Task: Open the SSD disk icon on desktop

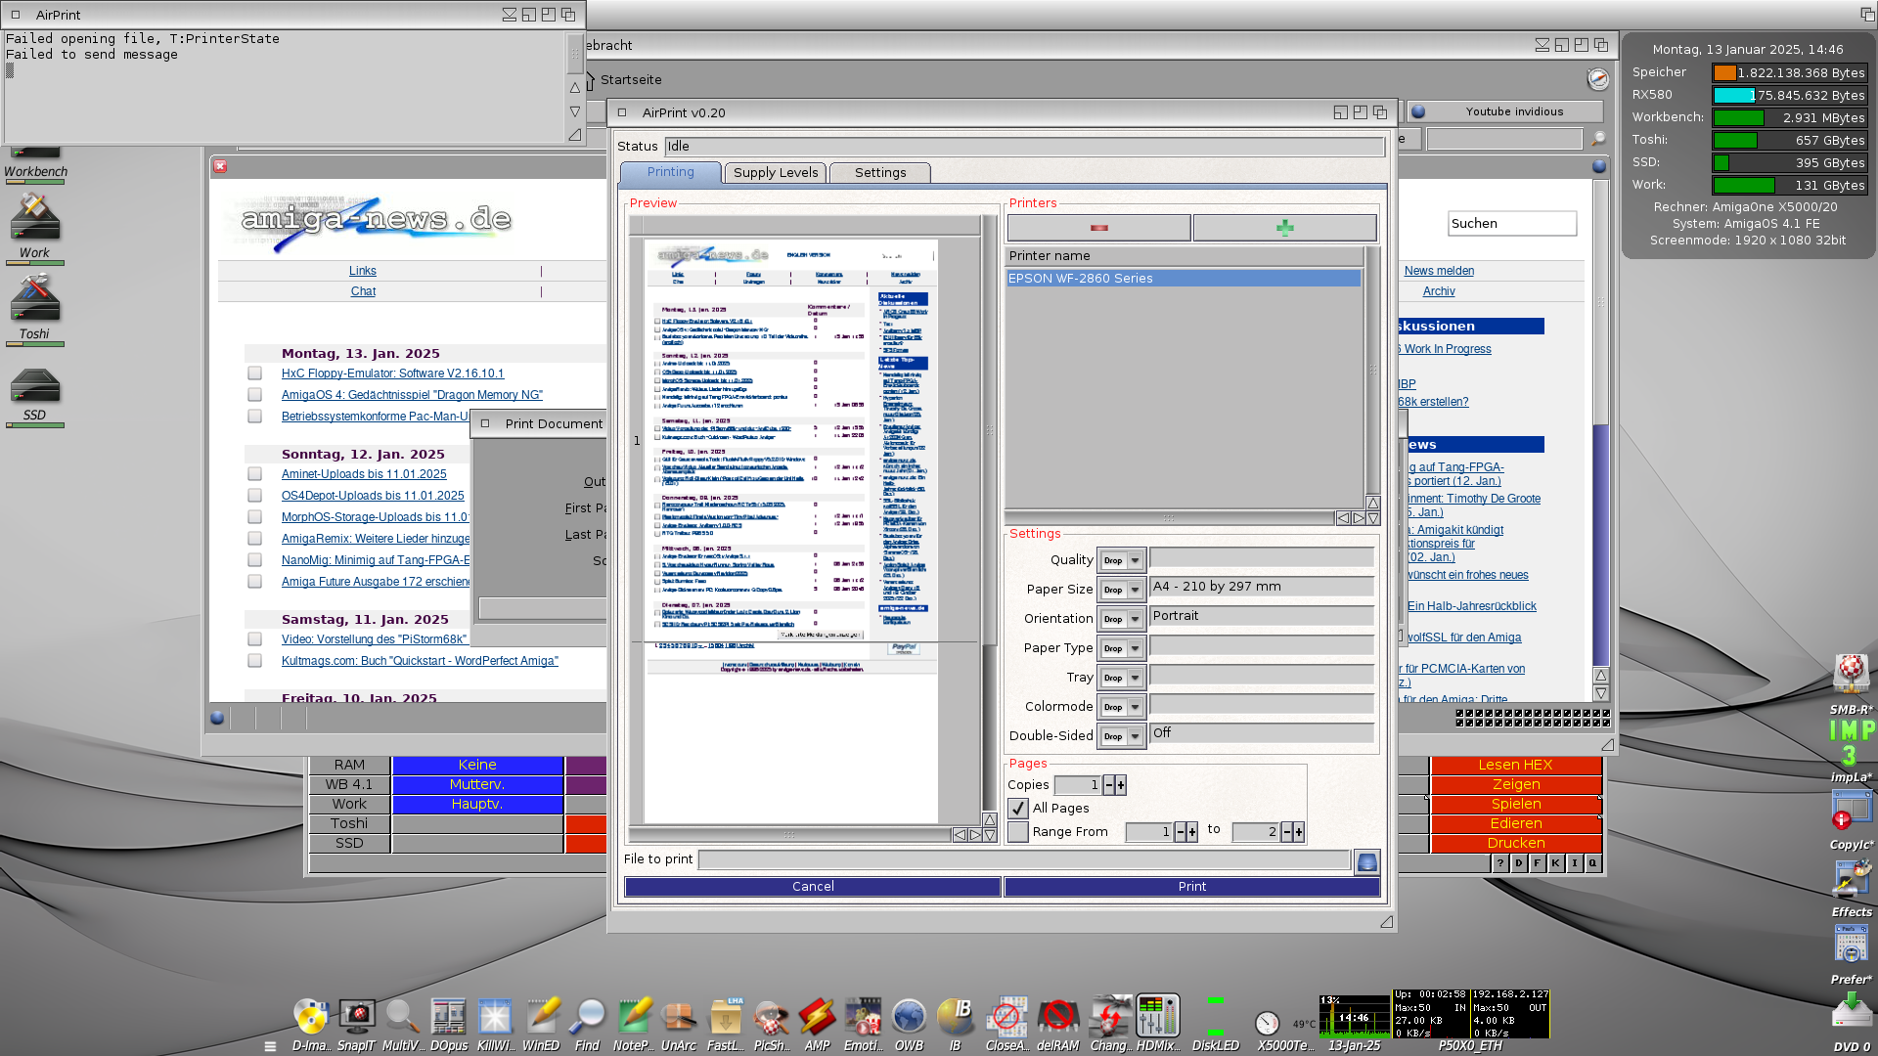Action: [35, 389]
